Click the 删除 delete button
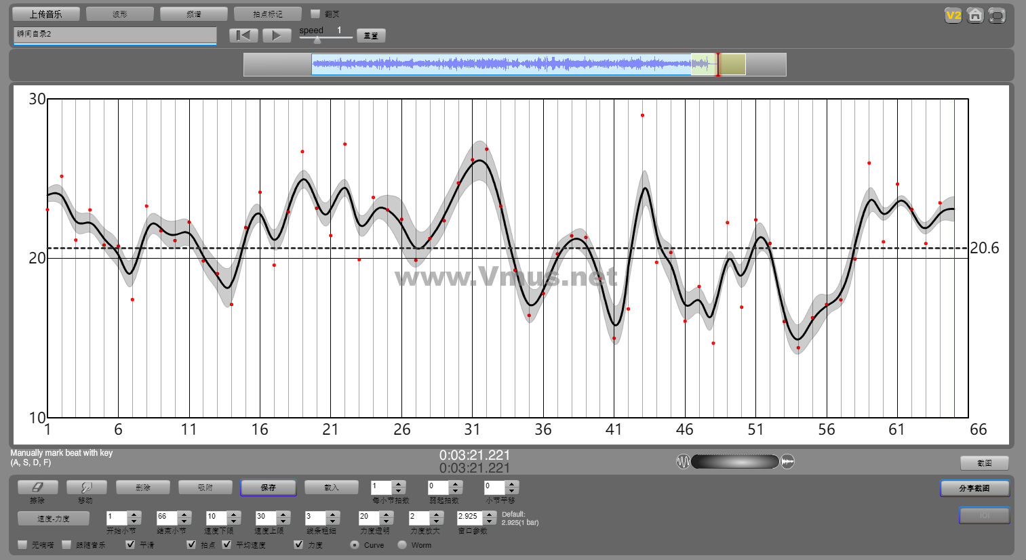The height and width of the screenshot is (560, 1026). (x=142, y=487)
